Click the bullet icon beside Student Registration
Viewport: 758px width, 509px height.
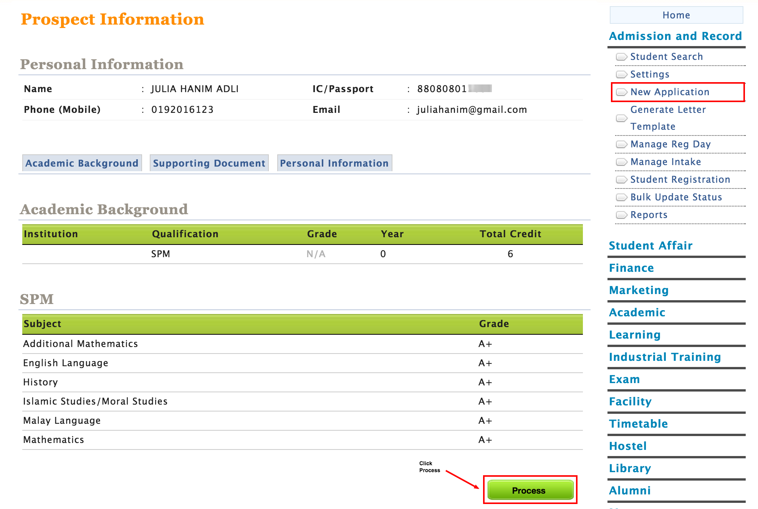coord(621,180)
